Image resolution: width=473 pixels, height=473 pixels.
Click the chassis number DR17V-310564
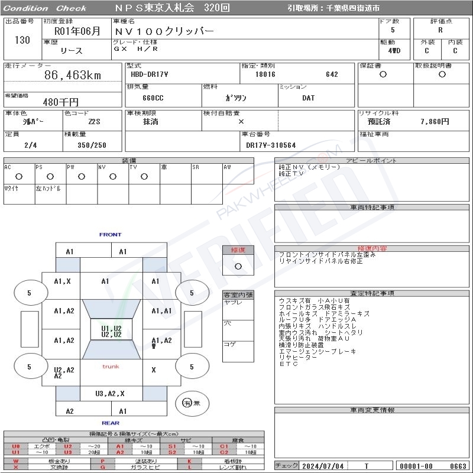(x=271, y=145)
